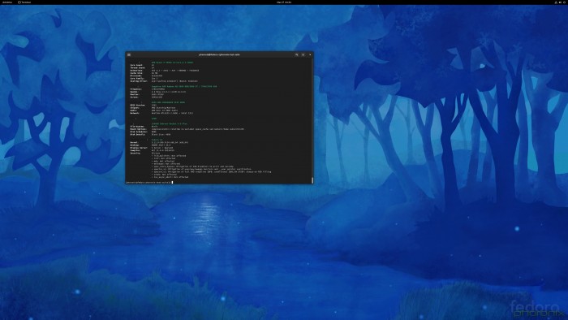
Task: Open the Activities overview
Action: [7, 2]
